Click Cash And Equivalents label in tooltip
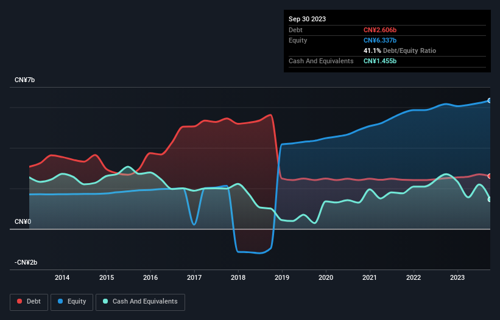 [x=321, y=61]
